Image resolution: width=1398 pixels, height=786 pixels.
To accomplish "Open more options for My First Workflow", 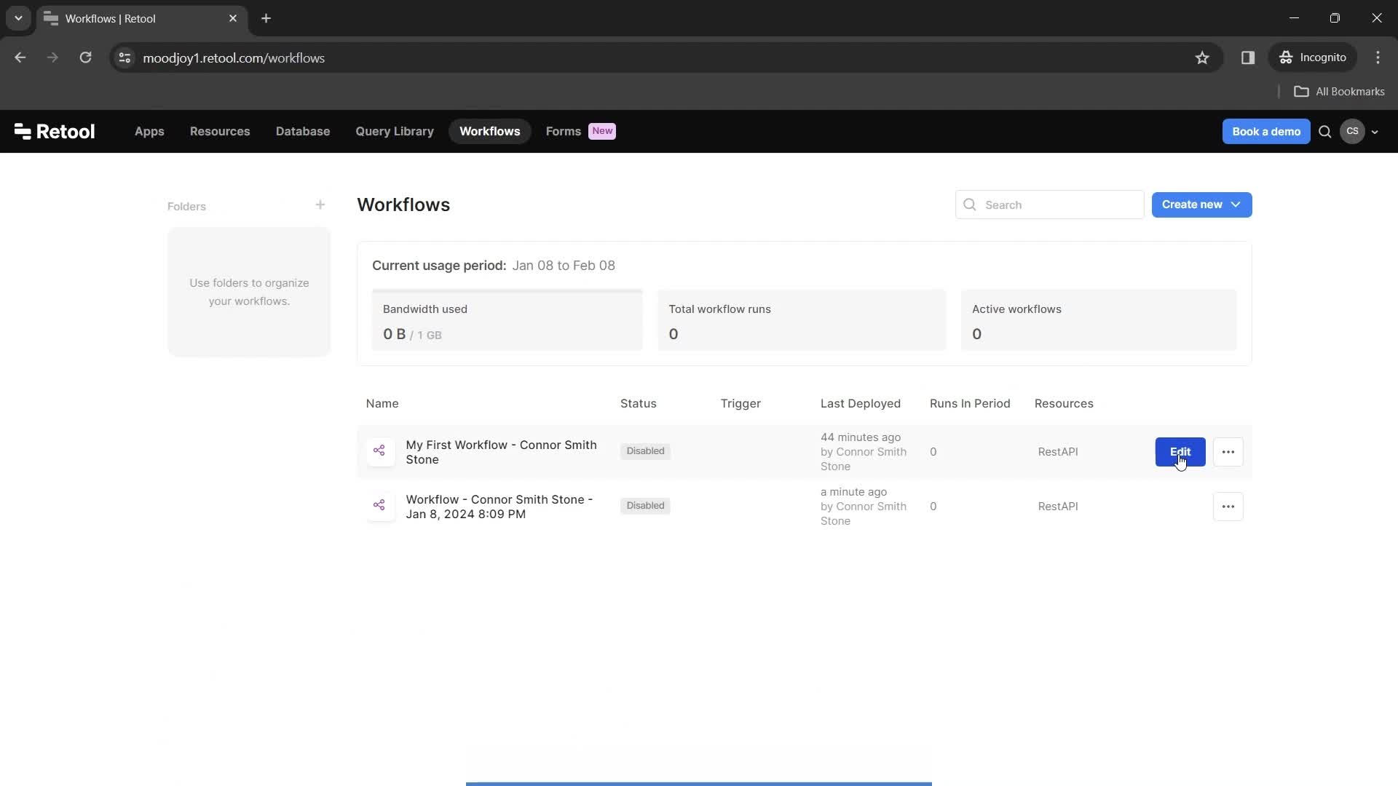I will click(1228, 452).
